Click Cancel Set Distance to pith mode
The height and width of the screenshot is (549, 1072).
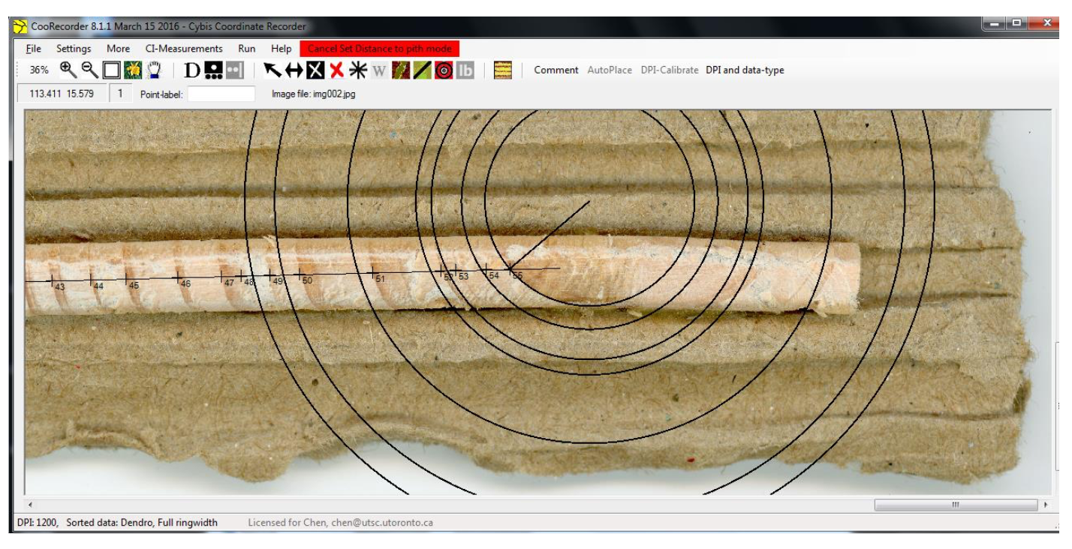coord(379,49)
